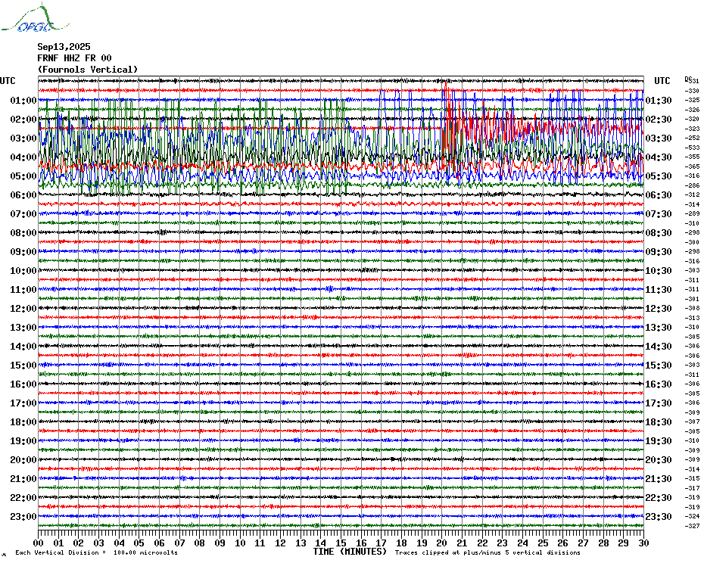Click the UTC label right of the plot
704x563 pixels.
[662, 81]
